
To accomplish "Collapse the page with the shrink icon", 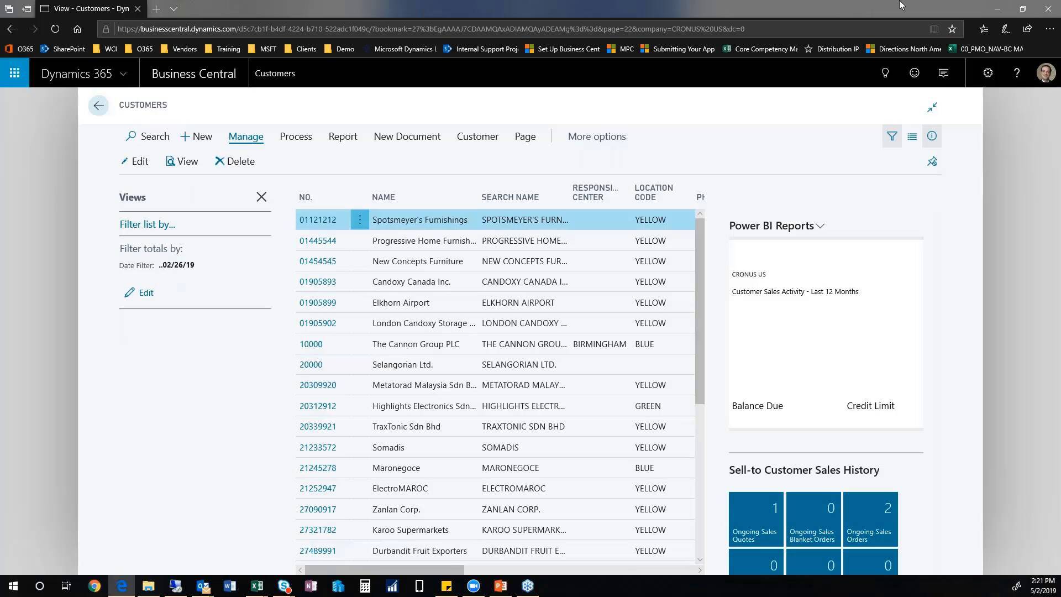I will point(932,107).
